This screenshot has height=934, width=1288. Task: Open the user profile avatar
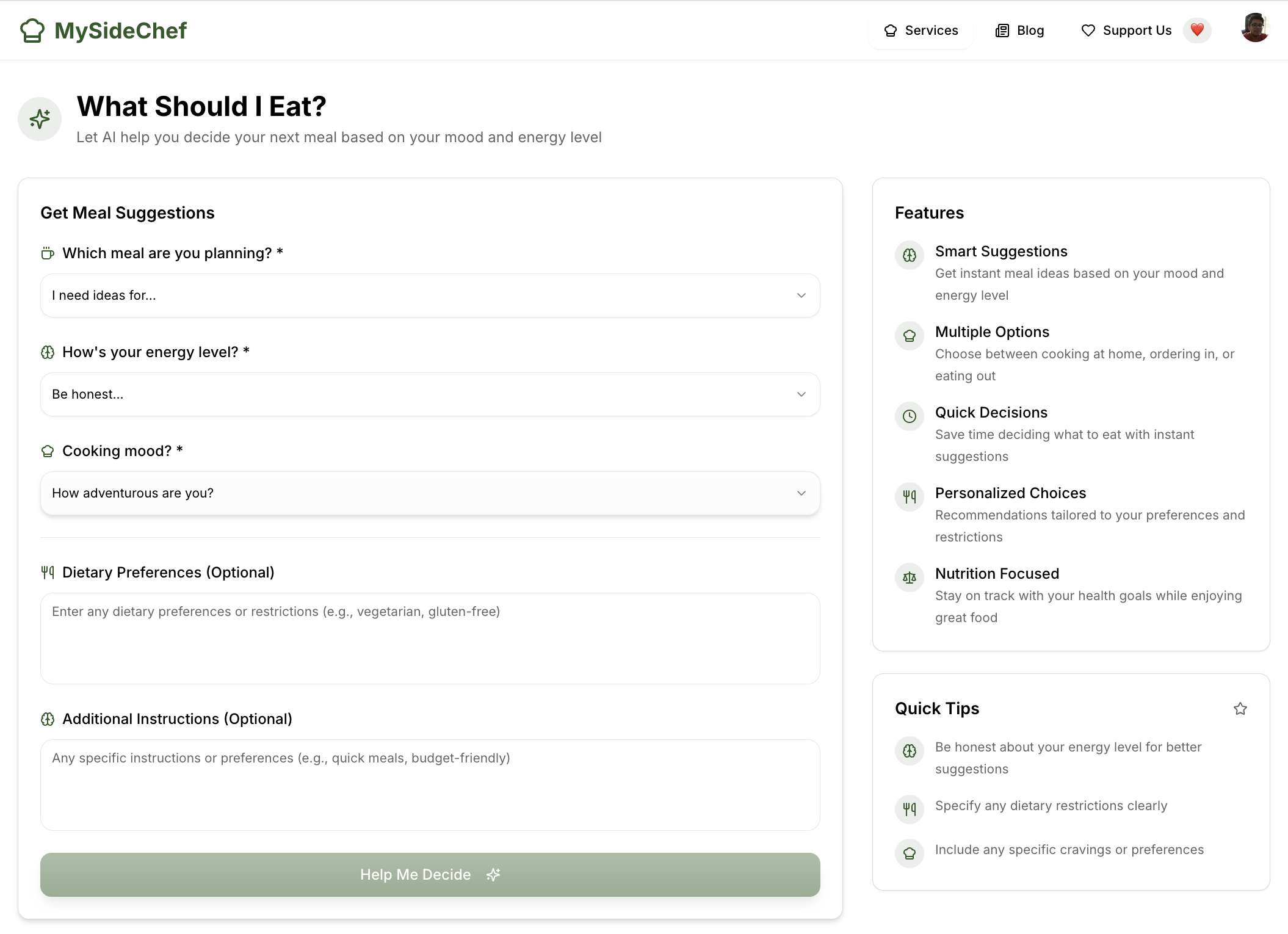click(x=1254, y=28)
